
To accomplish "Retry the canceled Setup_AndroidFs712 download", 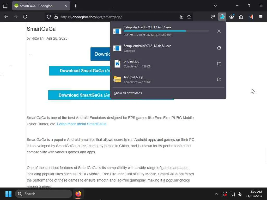I will (219, 48).
